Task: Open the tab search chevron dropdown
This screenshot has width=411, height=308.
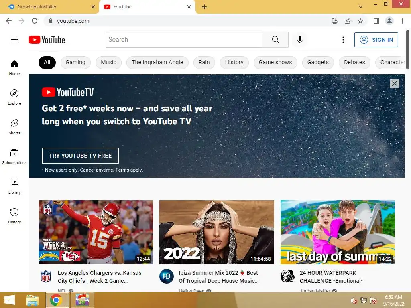Action: 361,7
